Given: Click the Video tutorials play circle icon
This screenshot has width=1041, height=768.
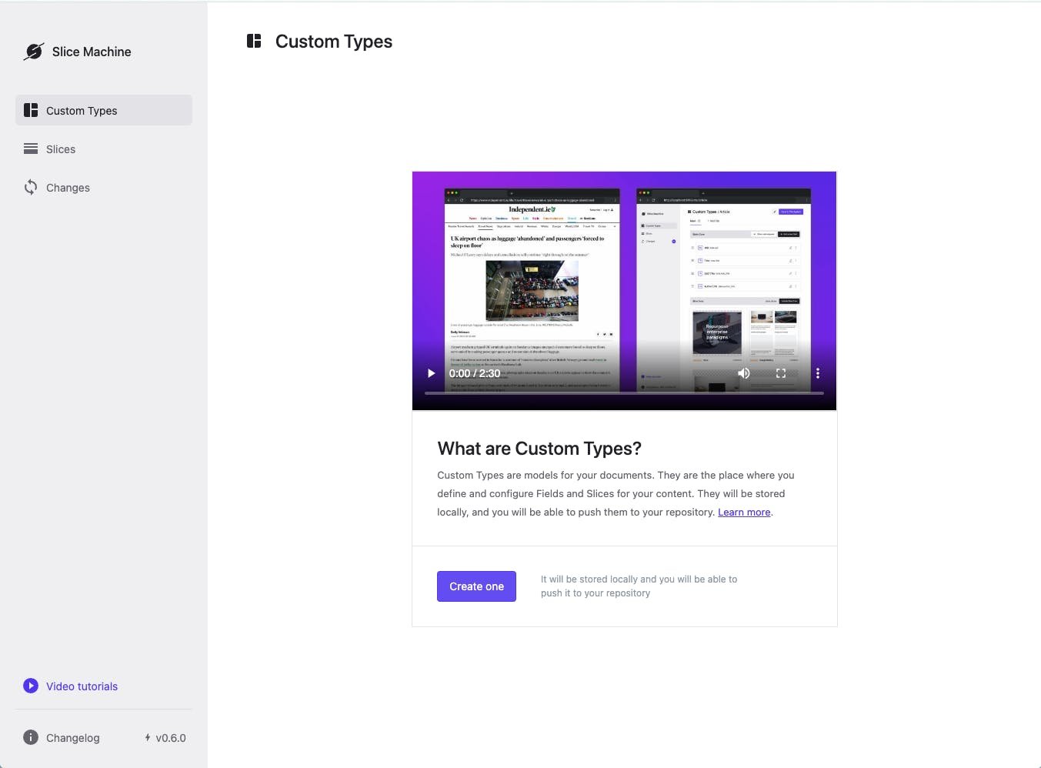Looking at the screenshot, I should (31, 686).
